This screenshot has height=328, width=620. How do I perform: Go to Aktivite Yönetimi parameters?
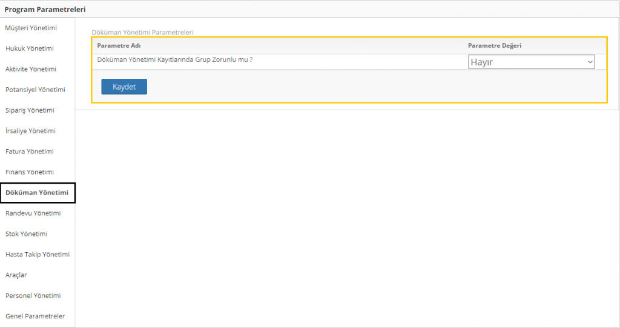point(31,69)
